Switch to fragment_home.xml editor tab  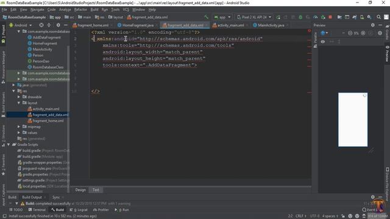coord(92,25)
